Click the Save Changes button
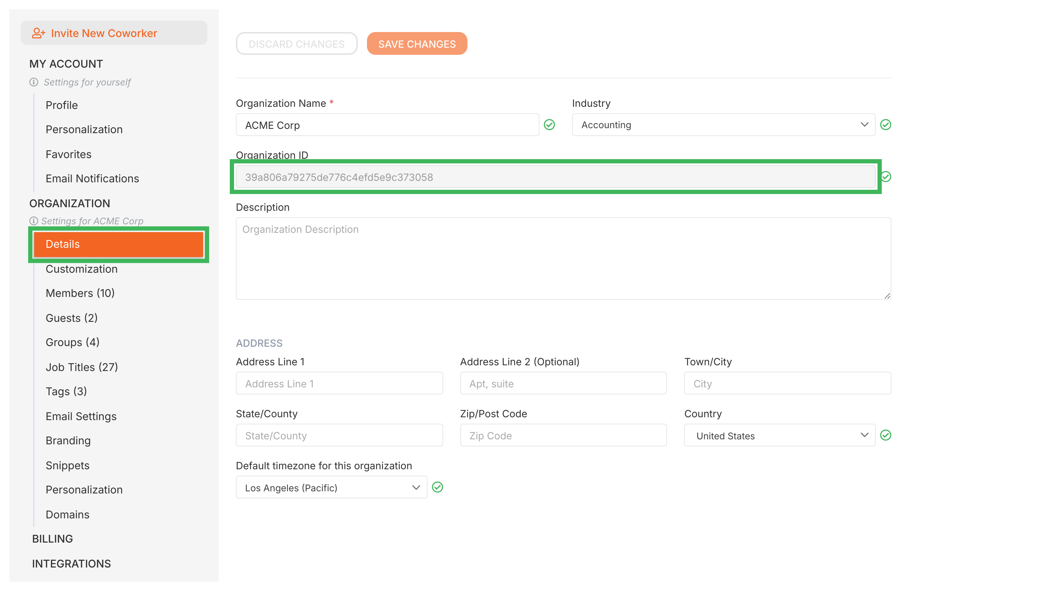 (x=417, y=43)
